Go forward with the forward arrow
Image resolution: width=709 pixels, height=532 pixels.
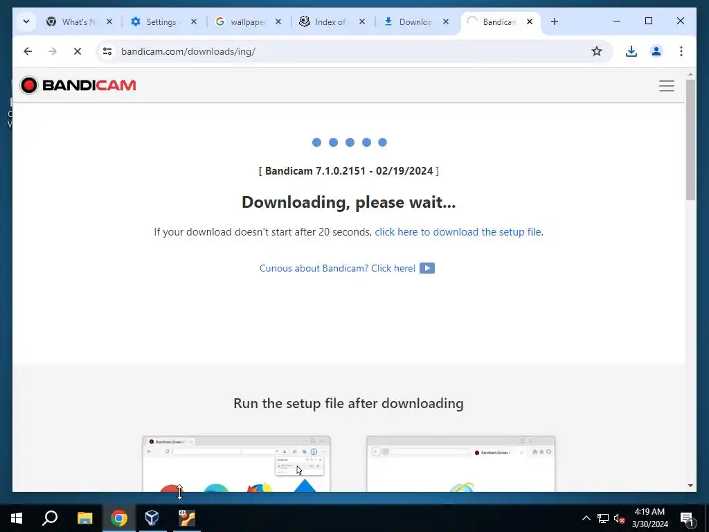pos(53,51)
